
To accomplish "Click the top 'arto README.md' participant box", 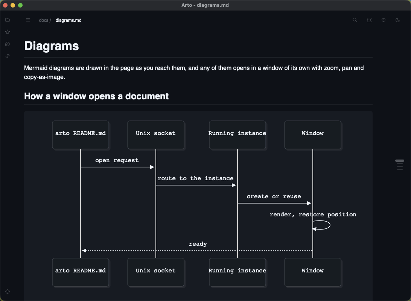I will 81,135.
